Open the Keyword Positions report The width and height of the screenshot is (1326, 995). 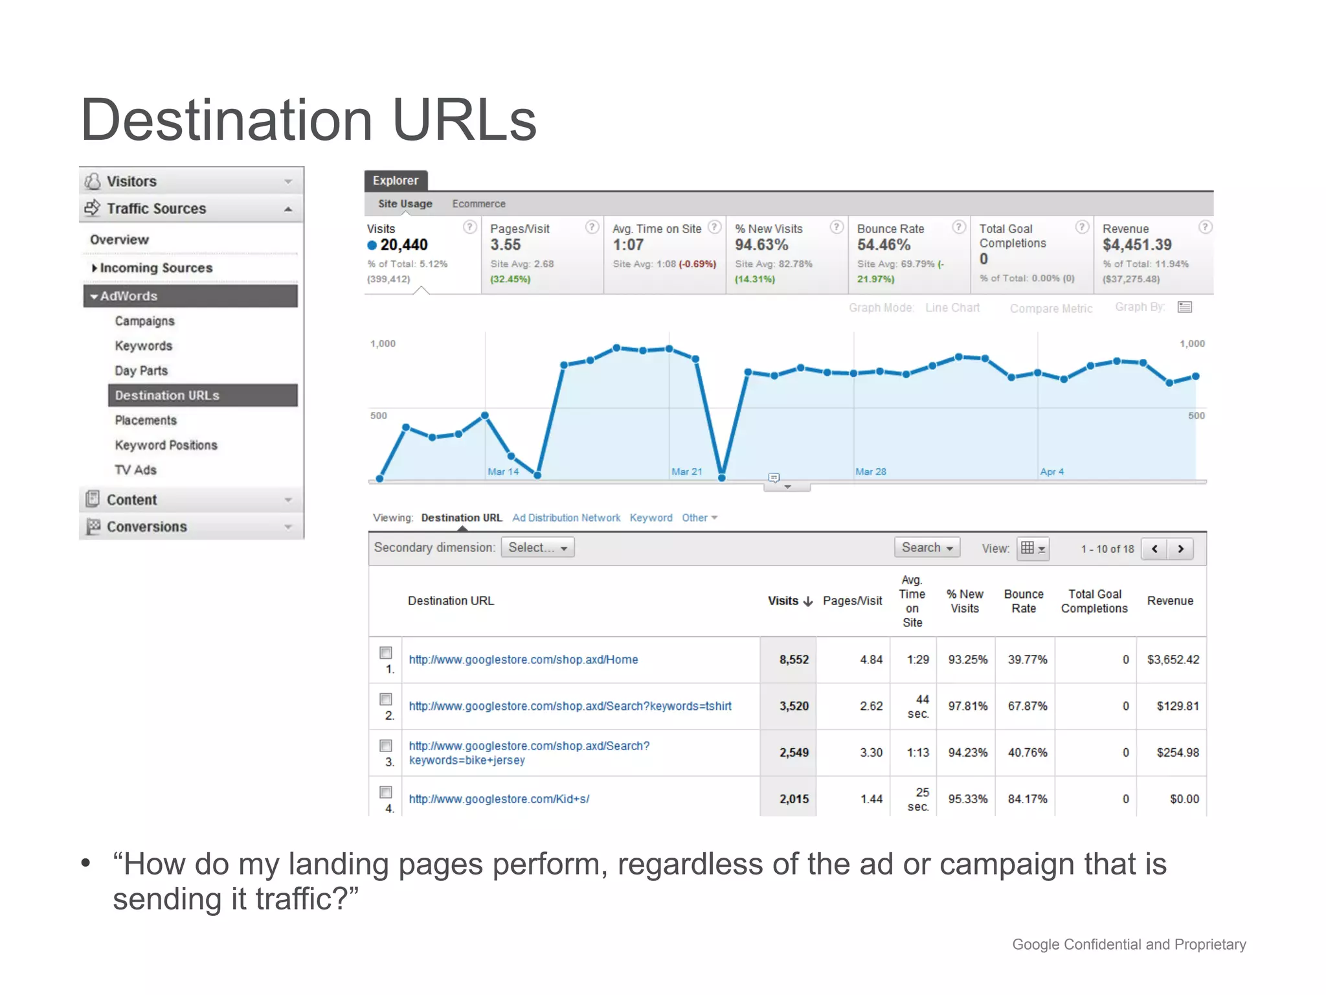166,445
